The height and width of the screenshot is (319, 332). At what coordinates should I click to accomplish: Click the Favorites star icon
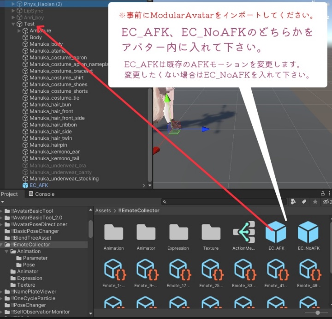click(x=315, y=202)
